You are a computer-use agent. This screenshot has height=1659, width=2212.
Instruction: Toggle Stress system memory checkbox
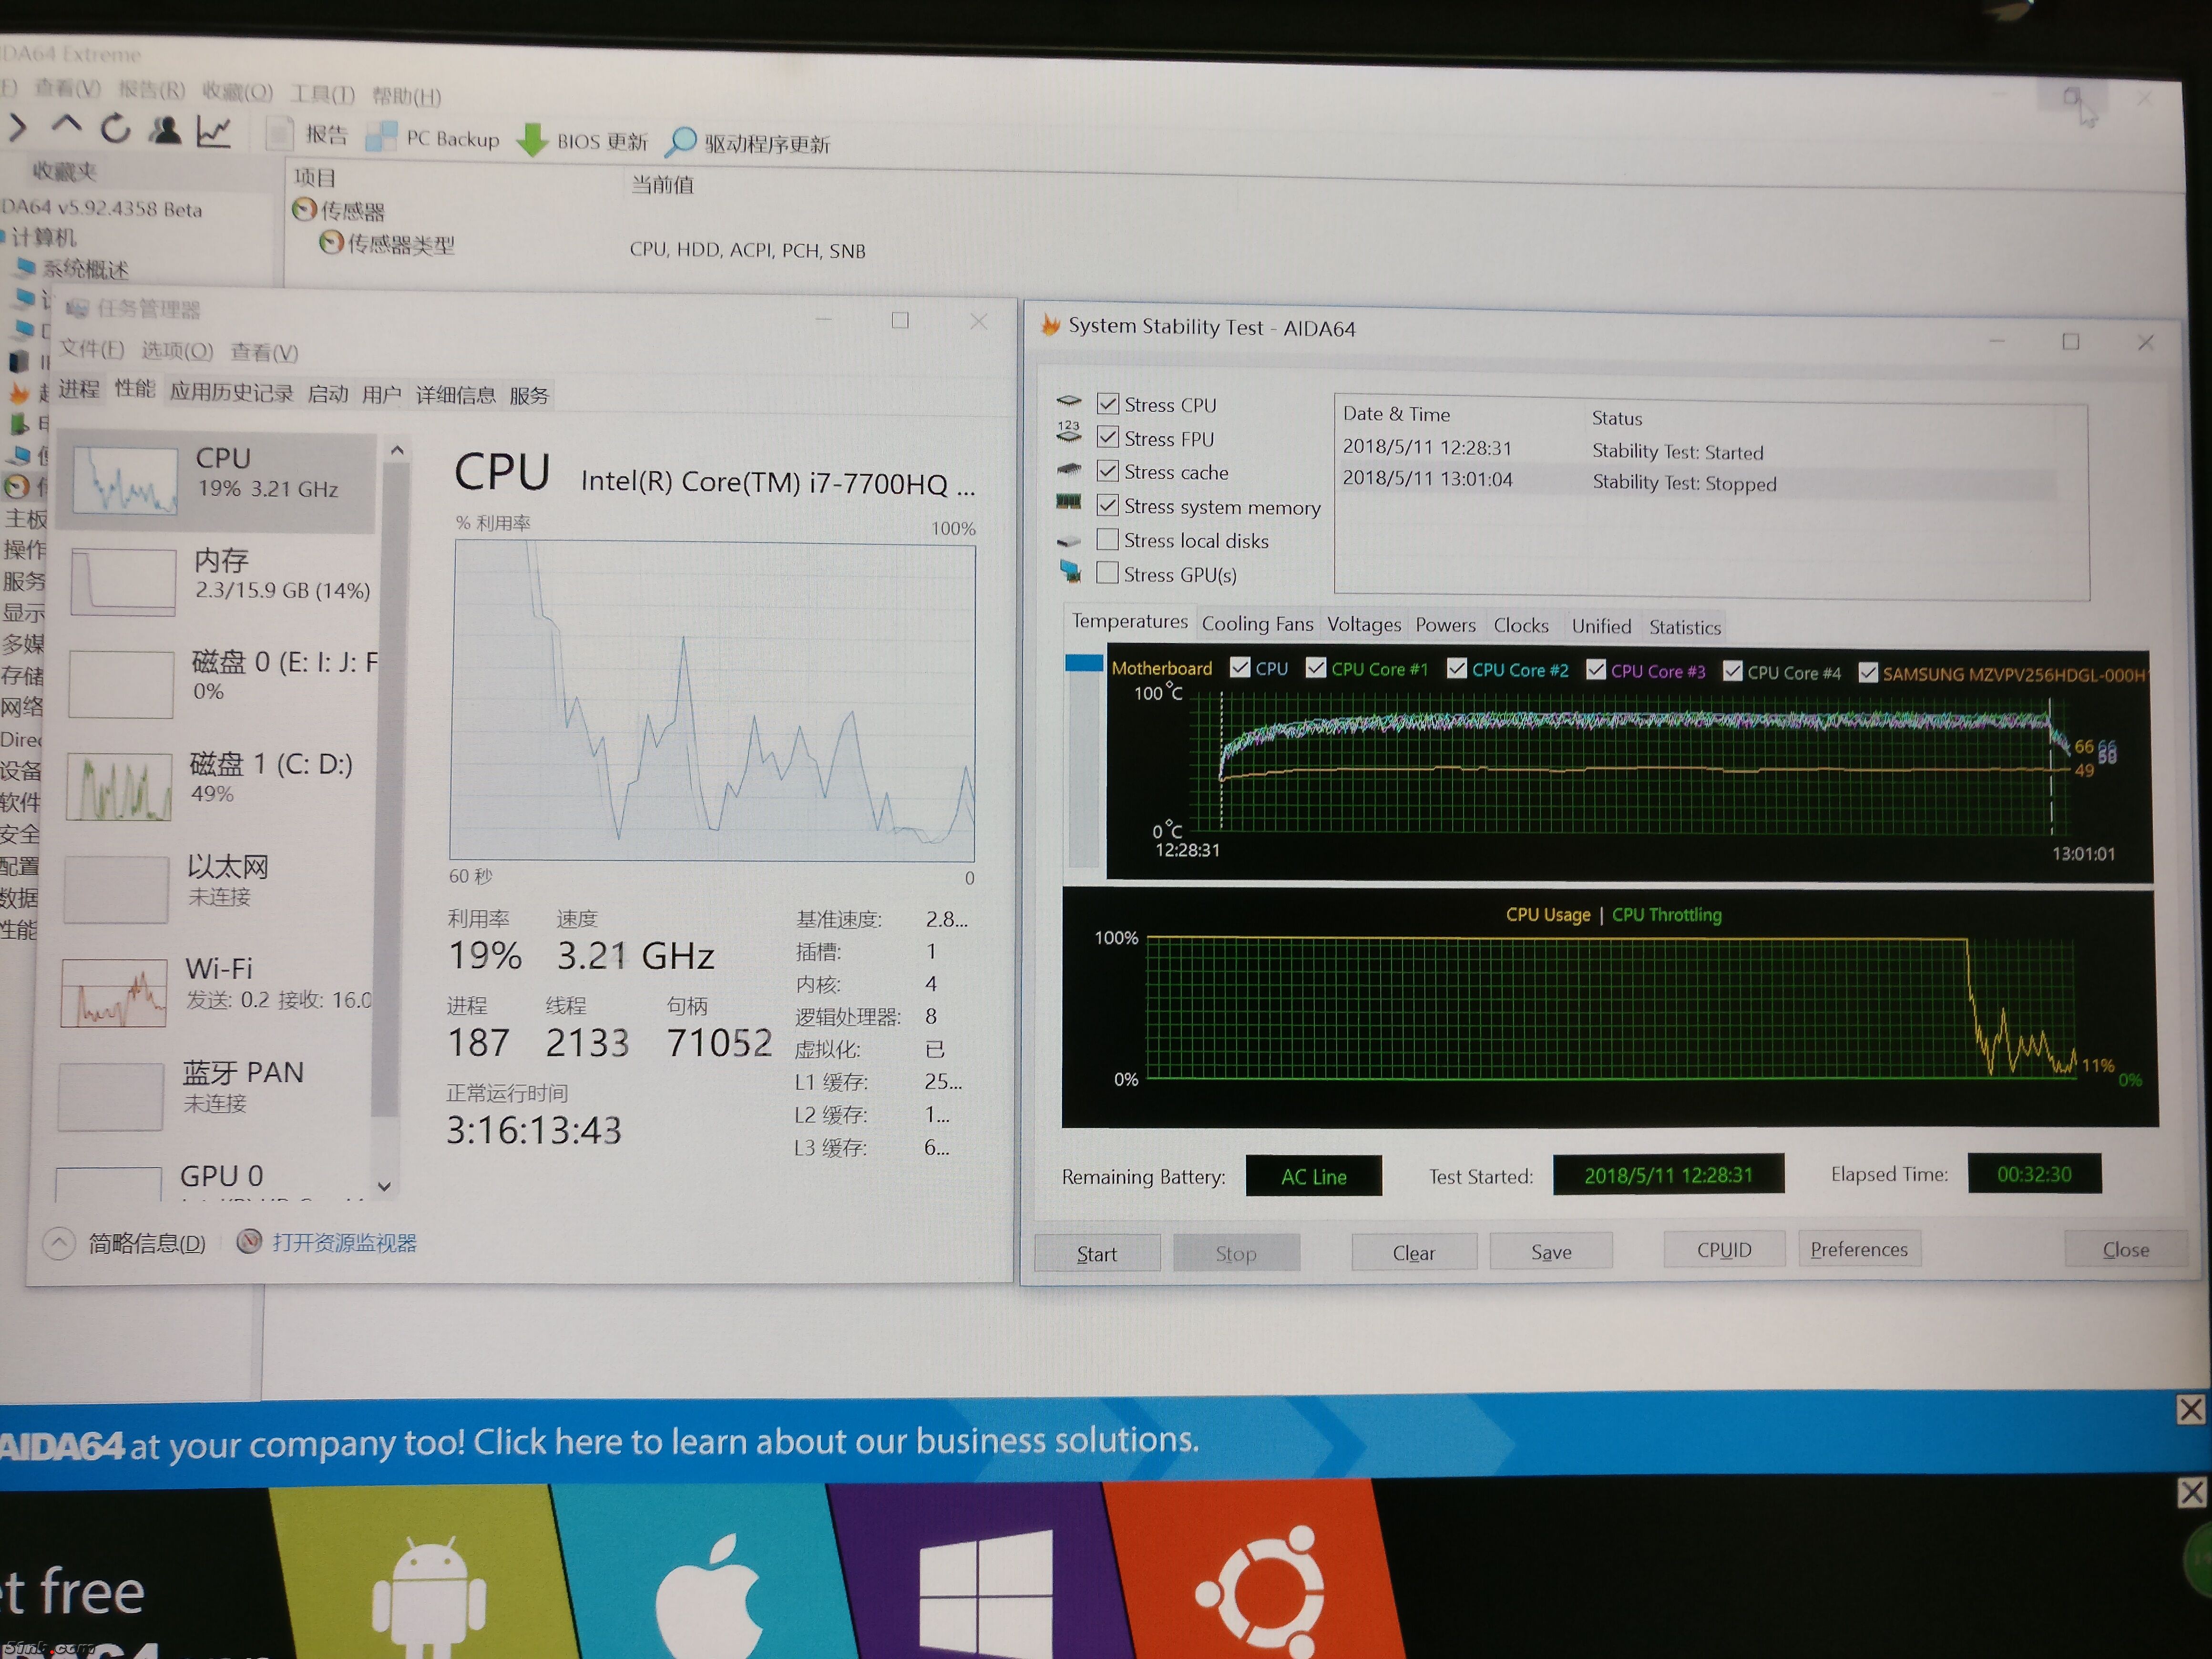(x=1107, y=505)
